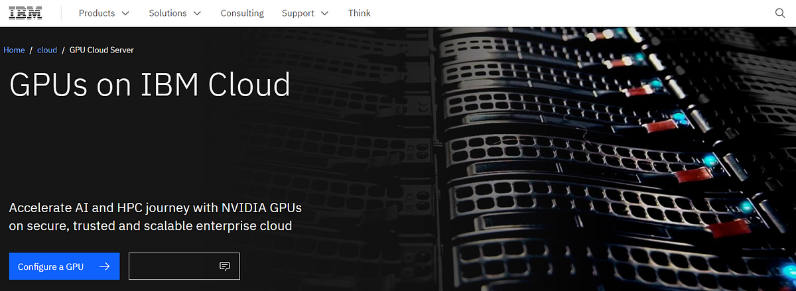Screen dimensions: 796x291
Task: Expand the Solutions menu
Action: (175, 13)
